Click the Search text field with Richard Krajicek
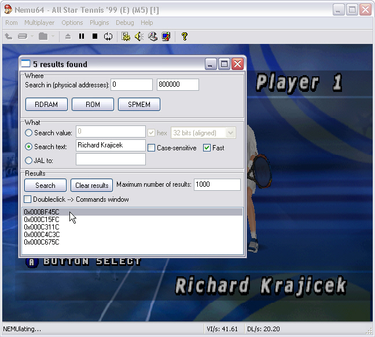 [111, 146]
